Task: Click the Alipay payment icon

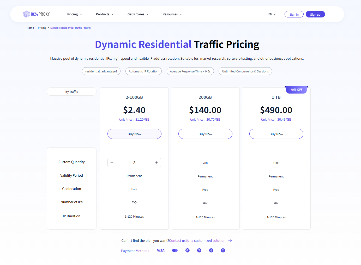Action: [x=188, y=250]
